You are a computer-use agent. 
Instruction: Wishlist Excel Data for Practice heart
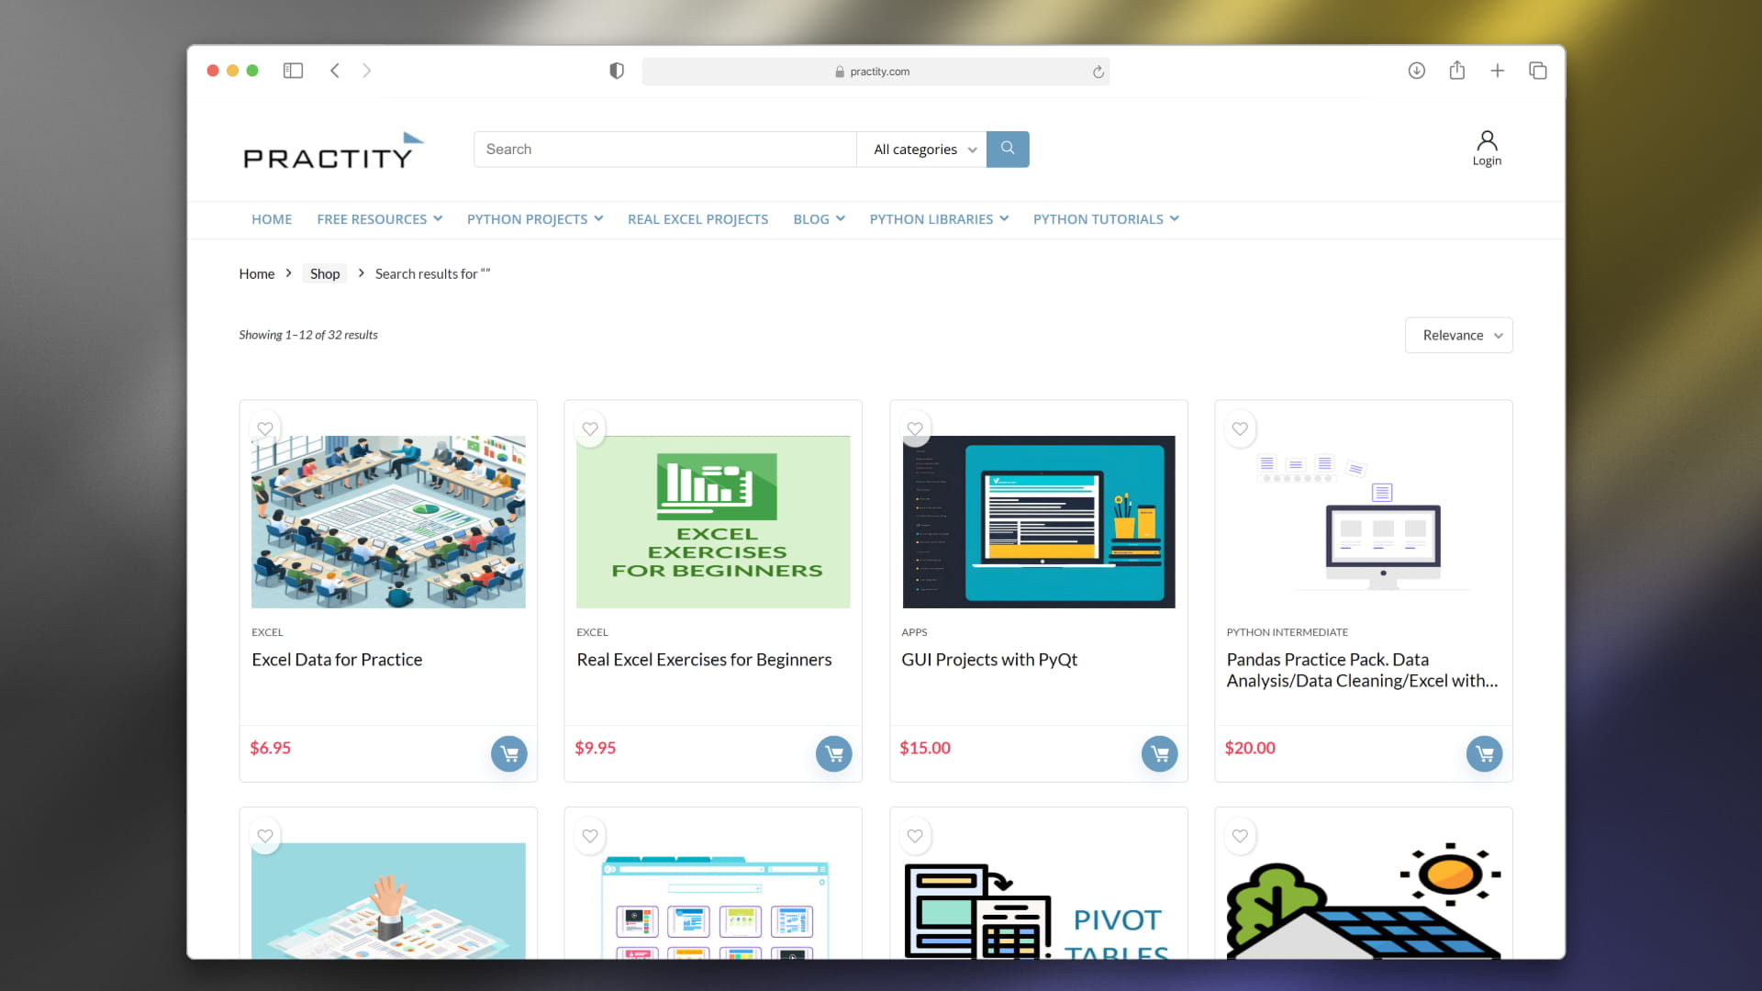click(x=265, y=429)
